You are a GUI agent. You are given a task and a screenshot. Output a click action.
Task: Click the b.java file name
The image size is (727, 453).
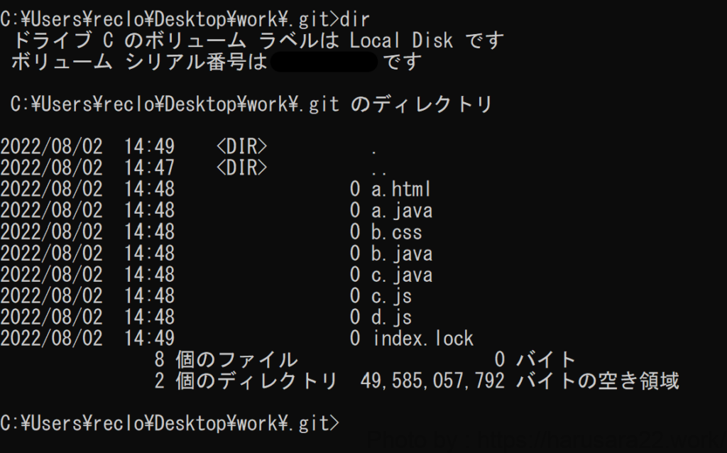click(x=402, y=253)
